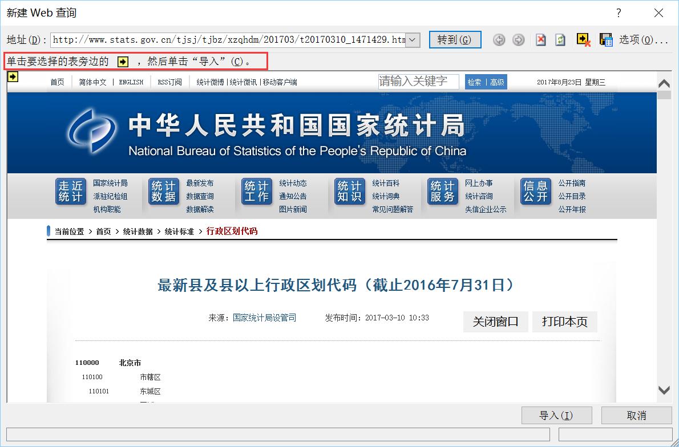Open the 信息公开 navigation icon

click(x=535, y=191)
